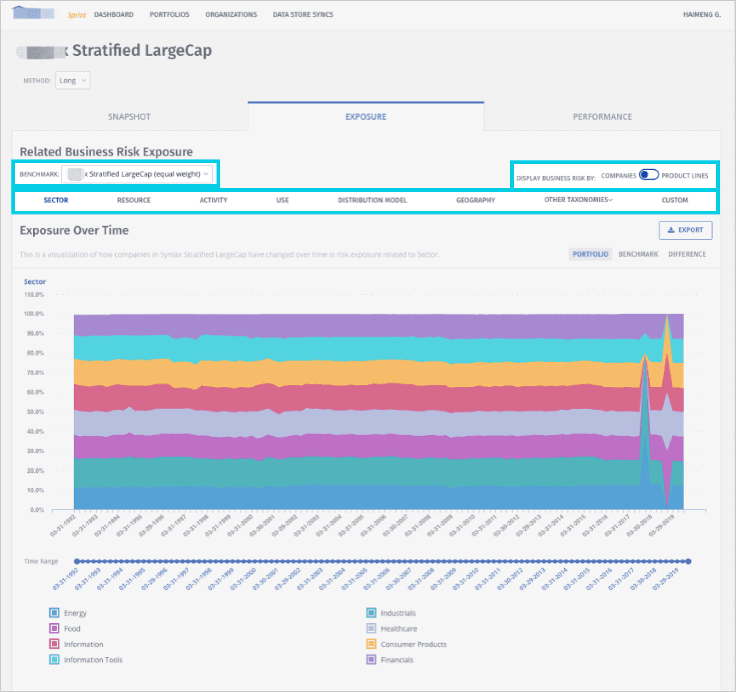This screenshot has width=736, height=692.
Task: Click the 100.0% y-axis label
Action: point(34,314)
